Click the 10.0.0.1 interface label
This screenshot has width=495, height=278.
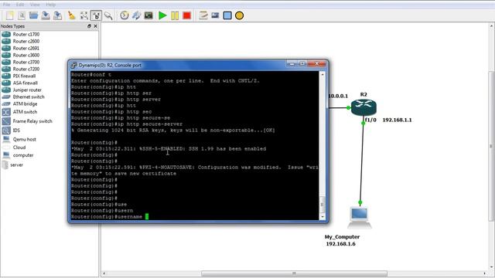[x=338, y=96]
